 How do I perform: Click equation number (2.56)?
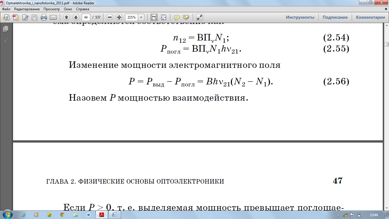click(336, 82)
